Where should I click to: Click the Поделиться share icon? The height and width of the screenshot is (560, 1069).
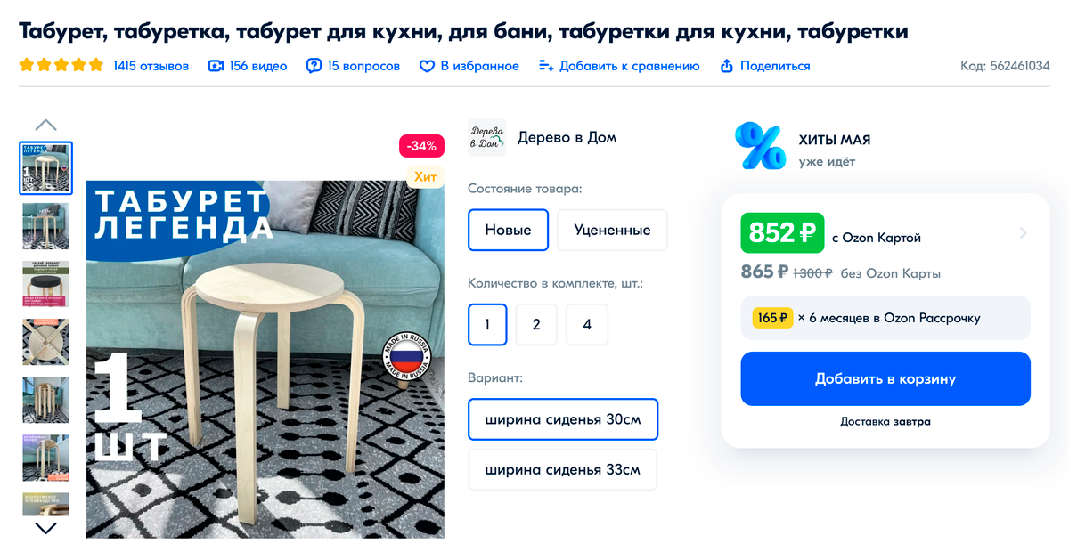pyautogui.click(x=726, y=66)
